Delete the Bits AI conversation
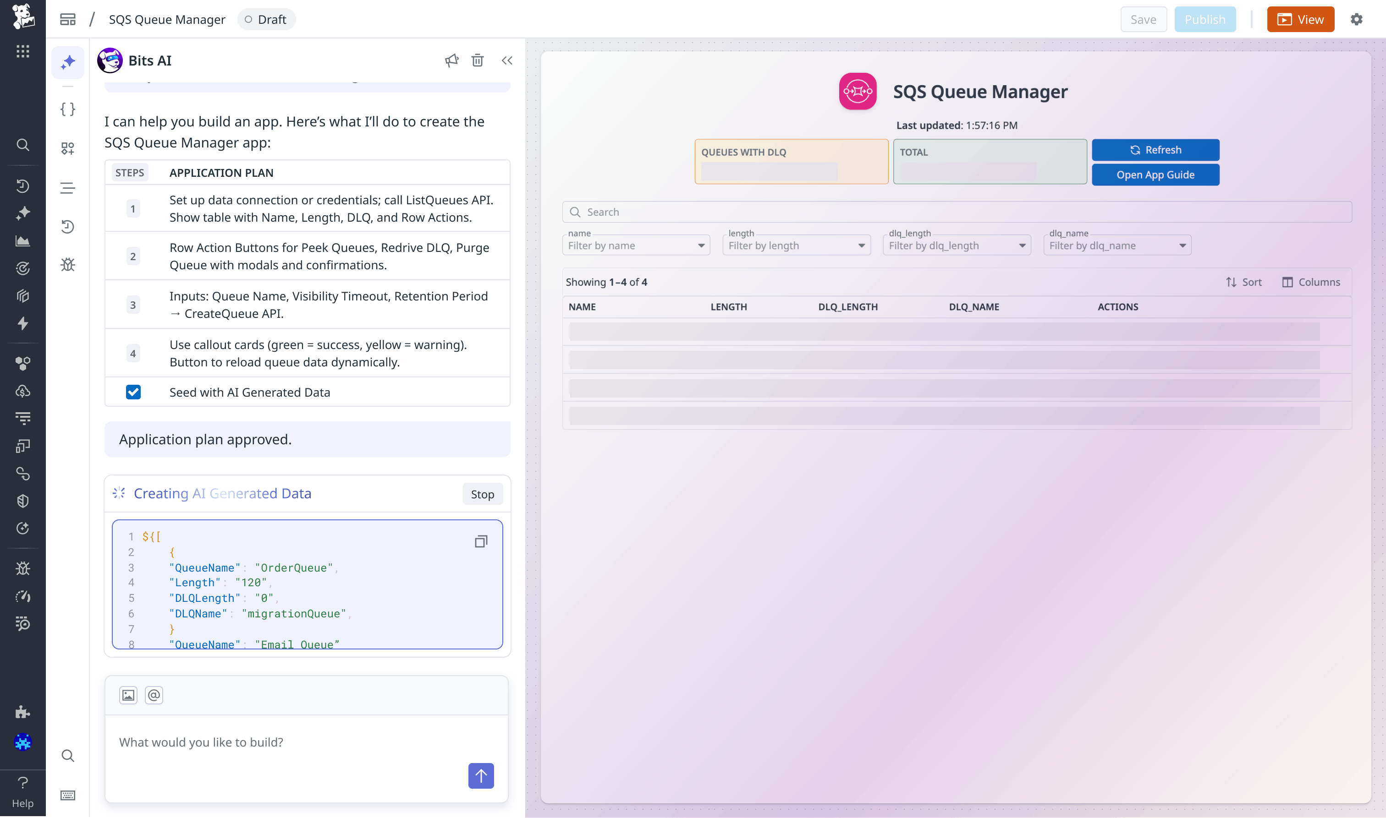This screenshot has height=818, width=1386. click(x=478, y=60)
